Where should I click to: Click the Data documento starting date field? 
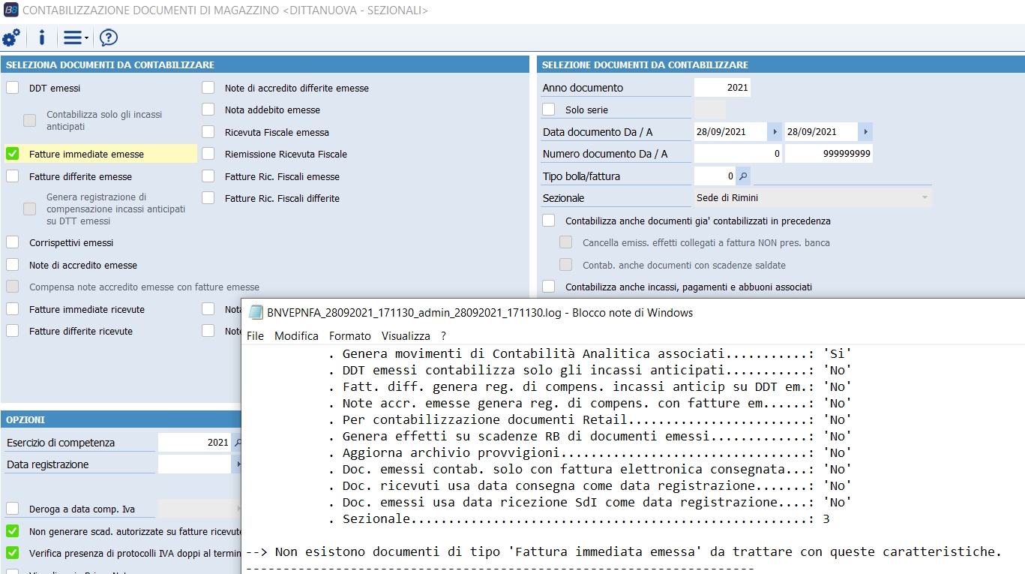pyautogui.click(x=730, y=132)
